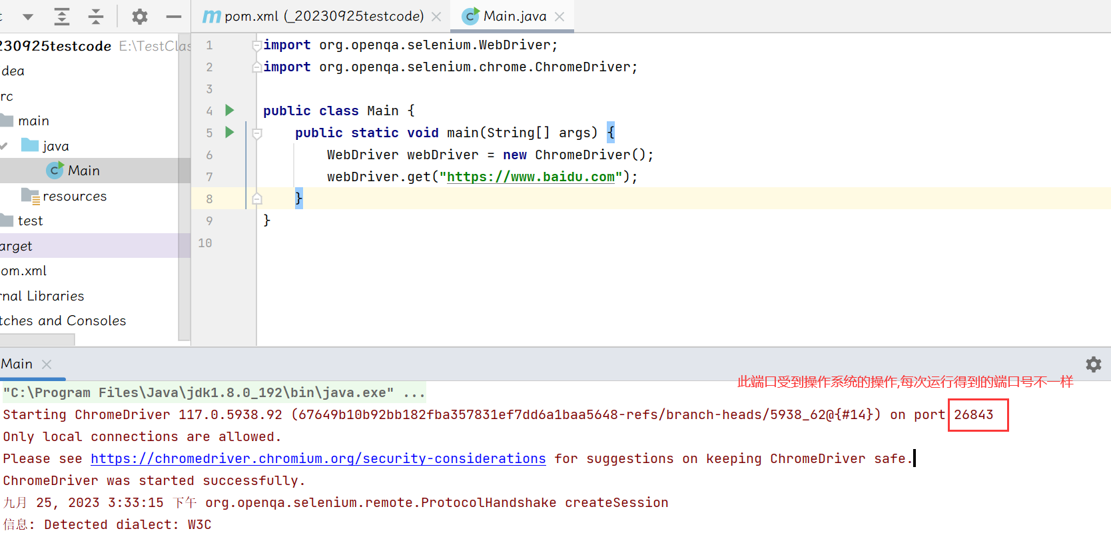Click the project tree horizontal scrollbar
The width and height of the screenshot is (1111, 539).
click(x=37, y=340)
